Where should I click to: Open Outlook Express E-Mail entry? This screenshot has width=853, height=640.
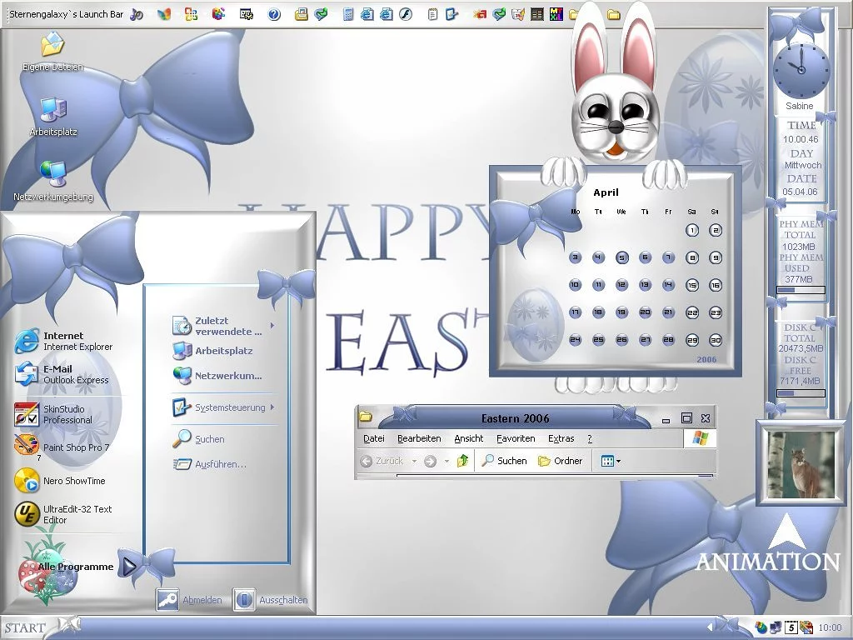(62, 374)
